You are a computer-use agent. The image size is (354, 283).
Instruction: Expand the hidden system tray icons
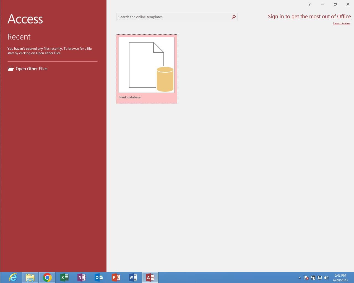[x=300, y=278]
